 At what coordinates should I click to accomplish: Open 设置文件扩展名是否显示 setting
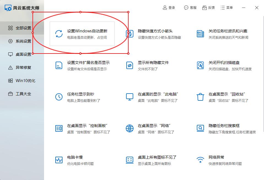[x=88, y=63]
